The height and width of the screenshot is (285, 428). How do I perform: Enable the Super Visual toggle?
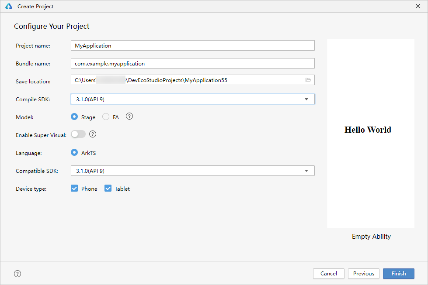coord(78,134)
